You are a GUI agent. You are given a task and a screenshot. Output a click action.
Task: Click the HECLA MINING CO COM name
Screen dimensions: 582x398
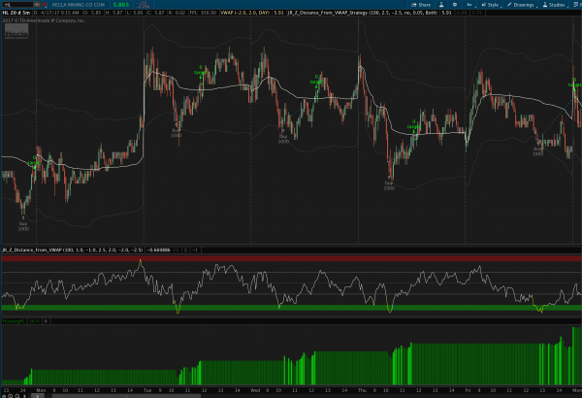pyautogui.click(x=78, y=5)
